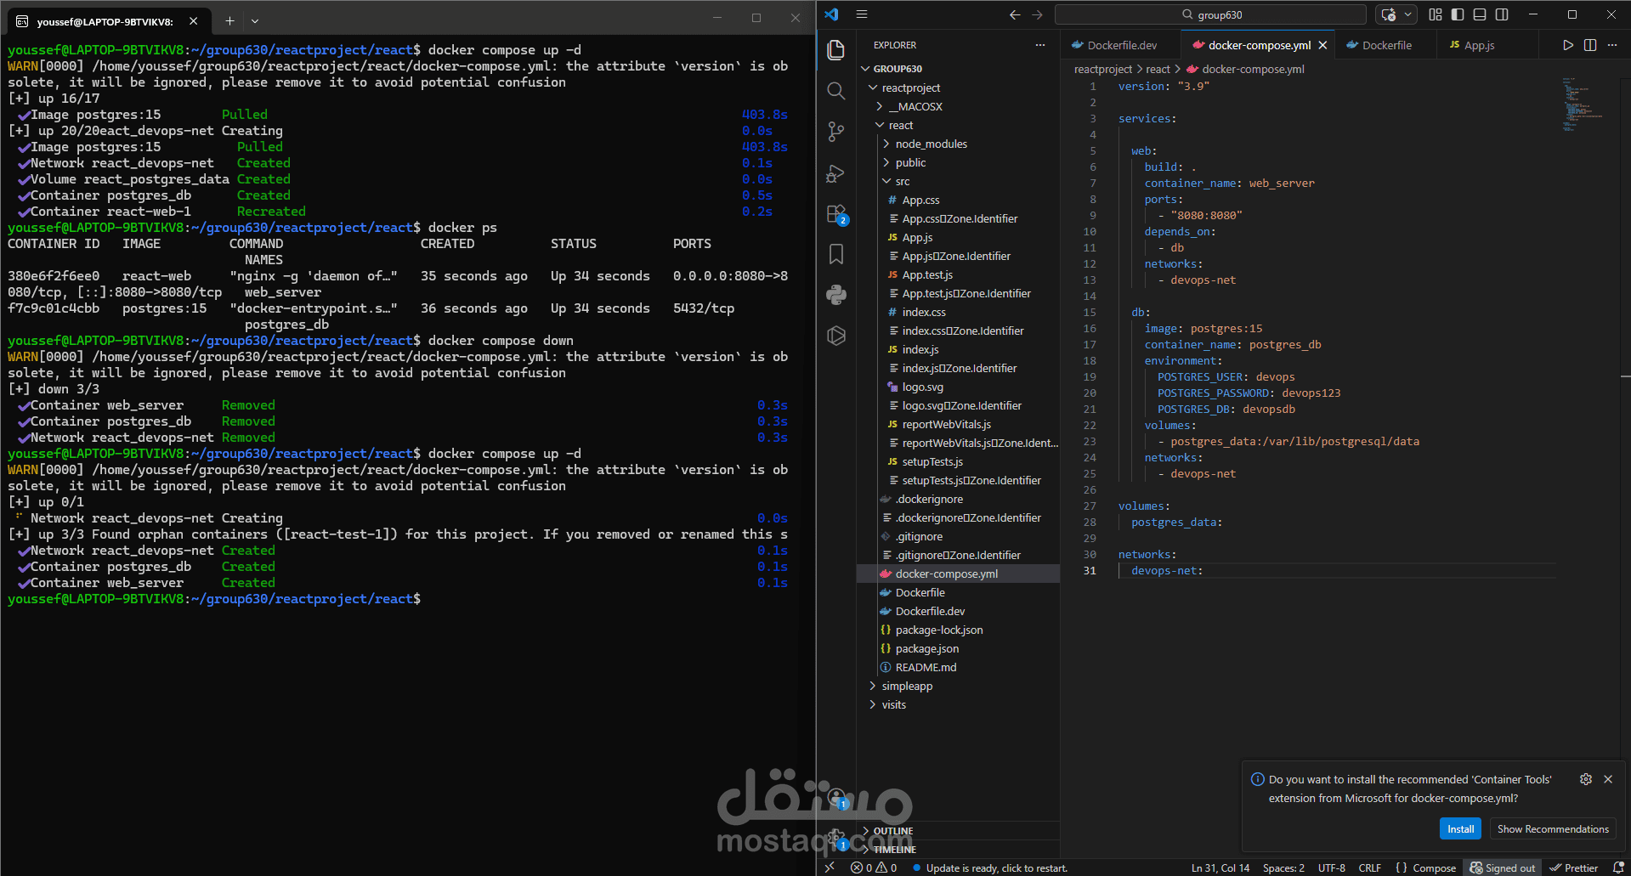
Task: Open the Customize Layout icon
Action: coord(1436,14)
